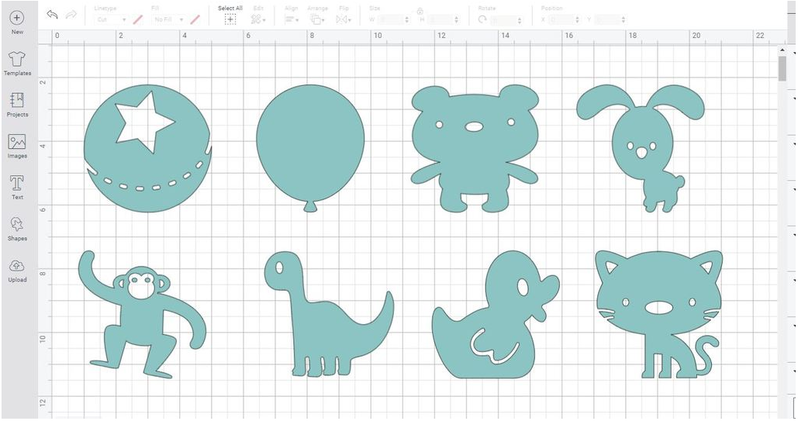Open the Flip dropdown

tap(344, 19)
